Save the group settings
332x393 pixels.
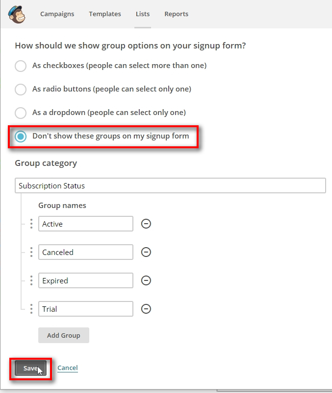pyautogui.click(x=30, y=369)
